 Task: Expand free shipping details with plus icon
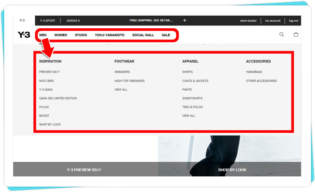click(185, 20)
